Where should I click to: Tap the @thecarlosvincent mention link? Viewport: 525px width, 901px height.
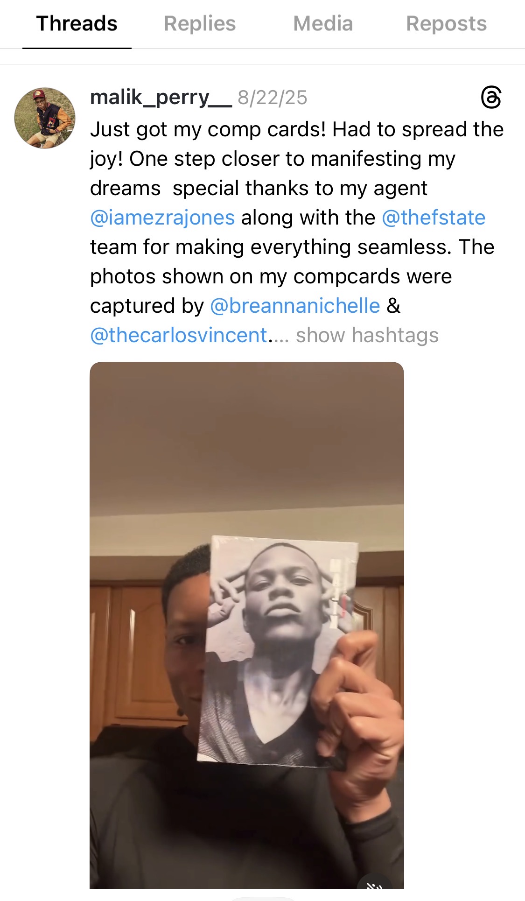[x=179, y=335]
